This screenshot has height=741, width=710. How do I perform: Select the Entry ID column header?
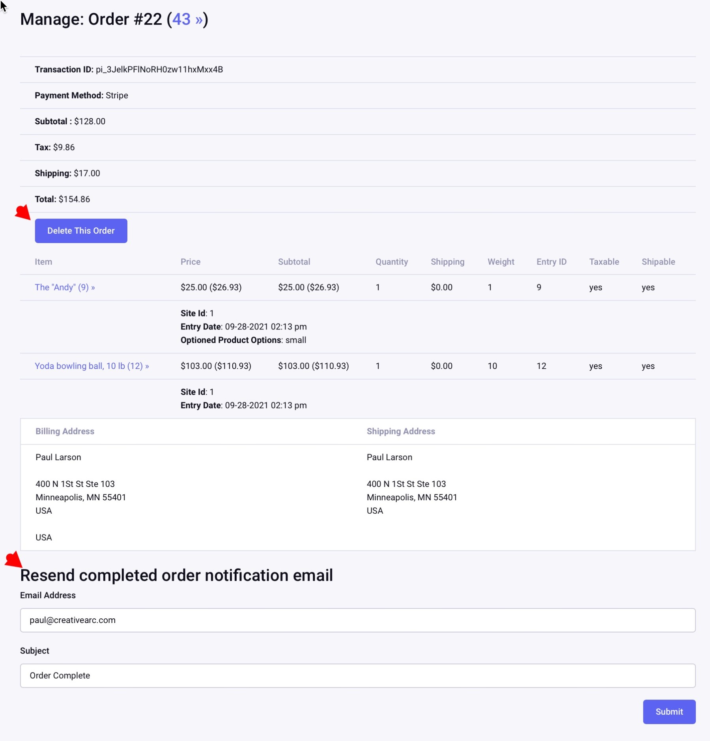(x=551, y=262)
